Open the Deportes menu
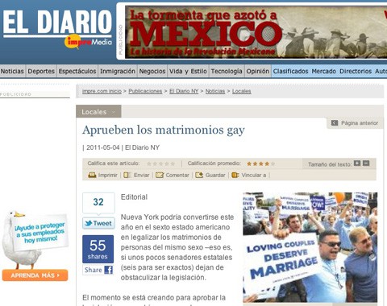Viewport: 387px width, 306px height. pyautogui.click(x=41, y=71)
